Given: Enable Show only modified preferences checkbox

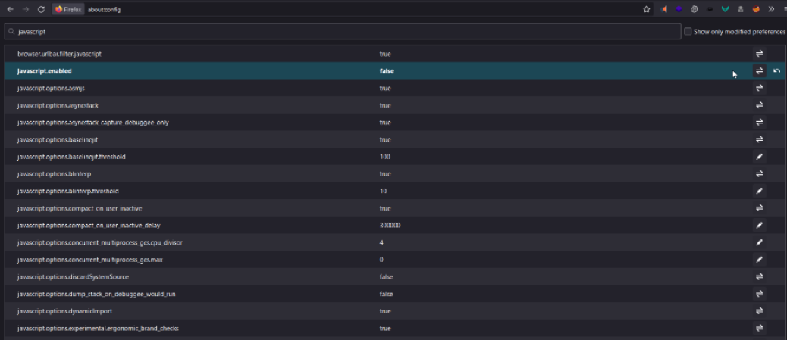Looking at the screenshot, I should coord(688,31).
